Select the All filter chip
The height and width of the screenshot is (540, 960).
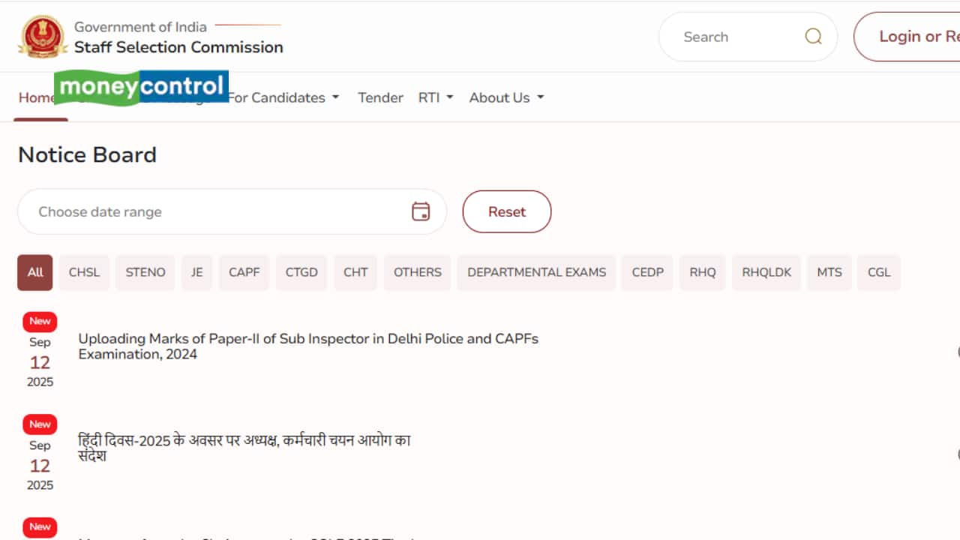35,272
